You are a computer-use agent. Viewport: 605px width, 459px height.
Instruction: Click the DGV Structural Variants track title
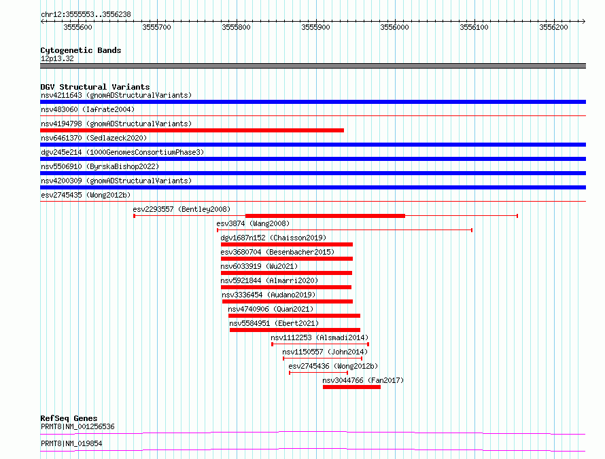(x=95, y=87)
